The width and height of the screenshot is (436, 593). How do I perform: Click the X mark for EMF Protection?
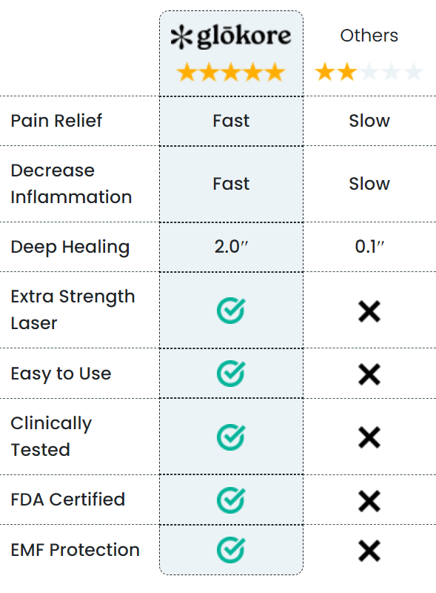(369, 551)
